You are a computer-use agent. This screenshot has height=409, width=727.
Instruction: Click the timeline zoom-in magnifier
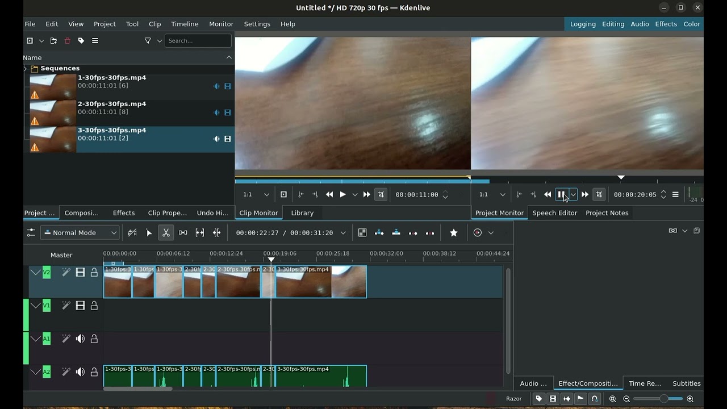[x=690, y=399]
